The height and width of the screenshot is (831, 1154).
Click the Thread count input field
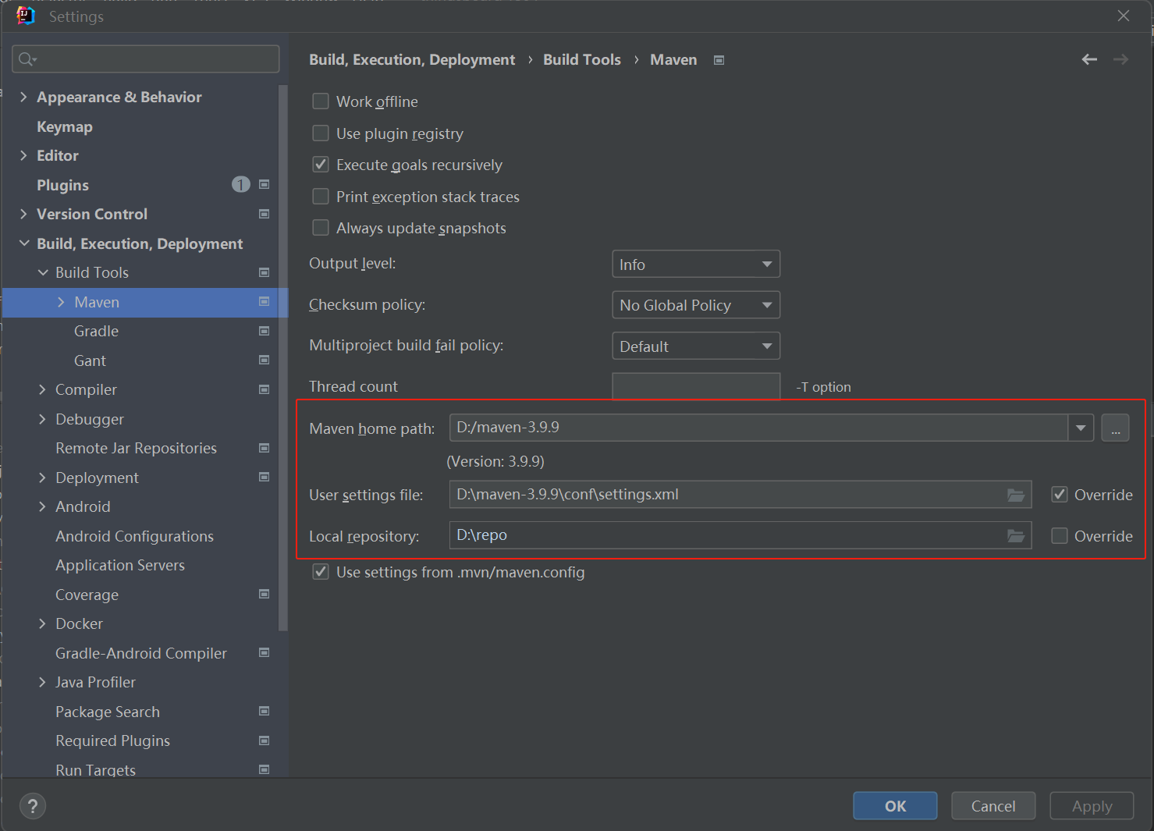pyautogui.click(x=696, y=386)
